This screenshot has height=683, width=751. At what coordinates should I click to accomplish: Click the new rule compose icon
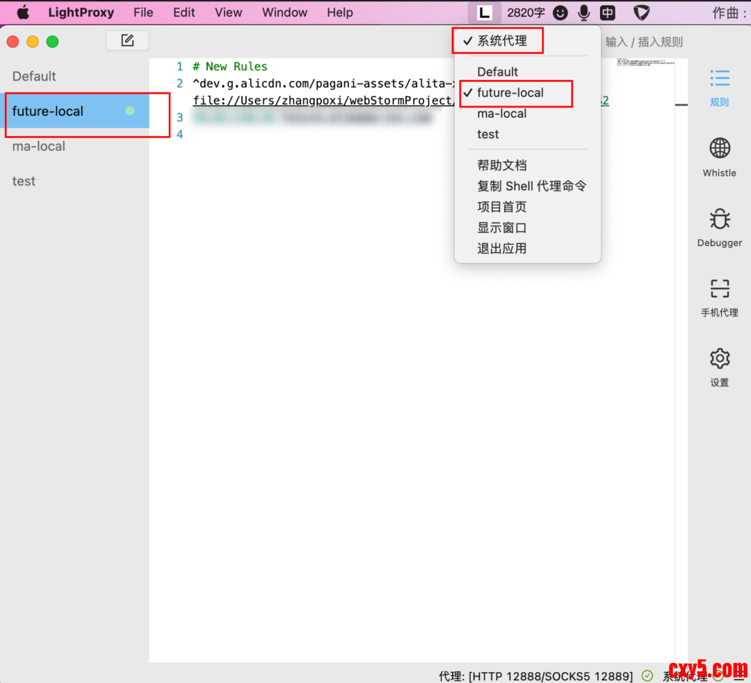pyautogui.click(x=127, y=41)
